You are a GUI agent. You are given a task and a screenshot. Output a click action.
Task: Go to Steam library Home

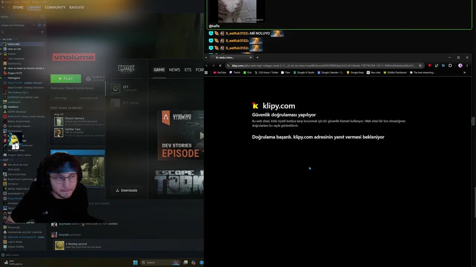pos(4,17)
